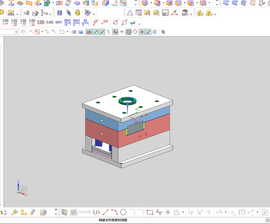Image resolution: width=270 pixels, height=224 pixels.
Task: Select the Arc sketch tool
Action: click(x=114, y=212)
